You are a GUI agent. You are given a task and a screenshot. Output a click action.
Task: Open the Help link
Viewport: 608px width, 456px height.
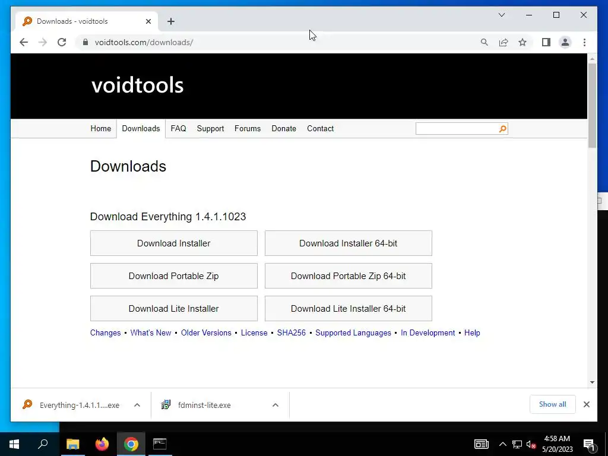tap(472, 332)
